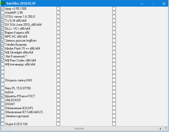The width and height of the screenshot is (169, 132).
Task: Uncheck Шрифты PtSans+ГОСТ
Action: pos(3,96)
